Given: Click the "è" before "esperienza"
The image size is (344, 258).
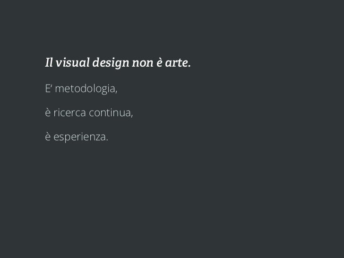Looking at the screenshot, I should pos(48,137).
